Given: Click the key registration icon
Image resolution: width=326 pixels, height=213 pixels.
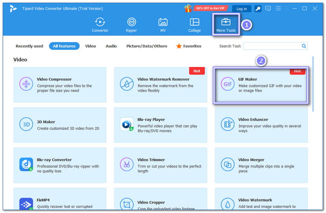Looking at the screenshot, I should click(258, 8).
